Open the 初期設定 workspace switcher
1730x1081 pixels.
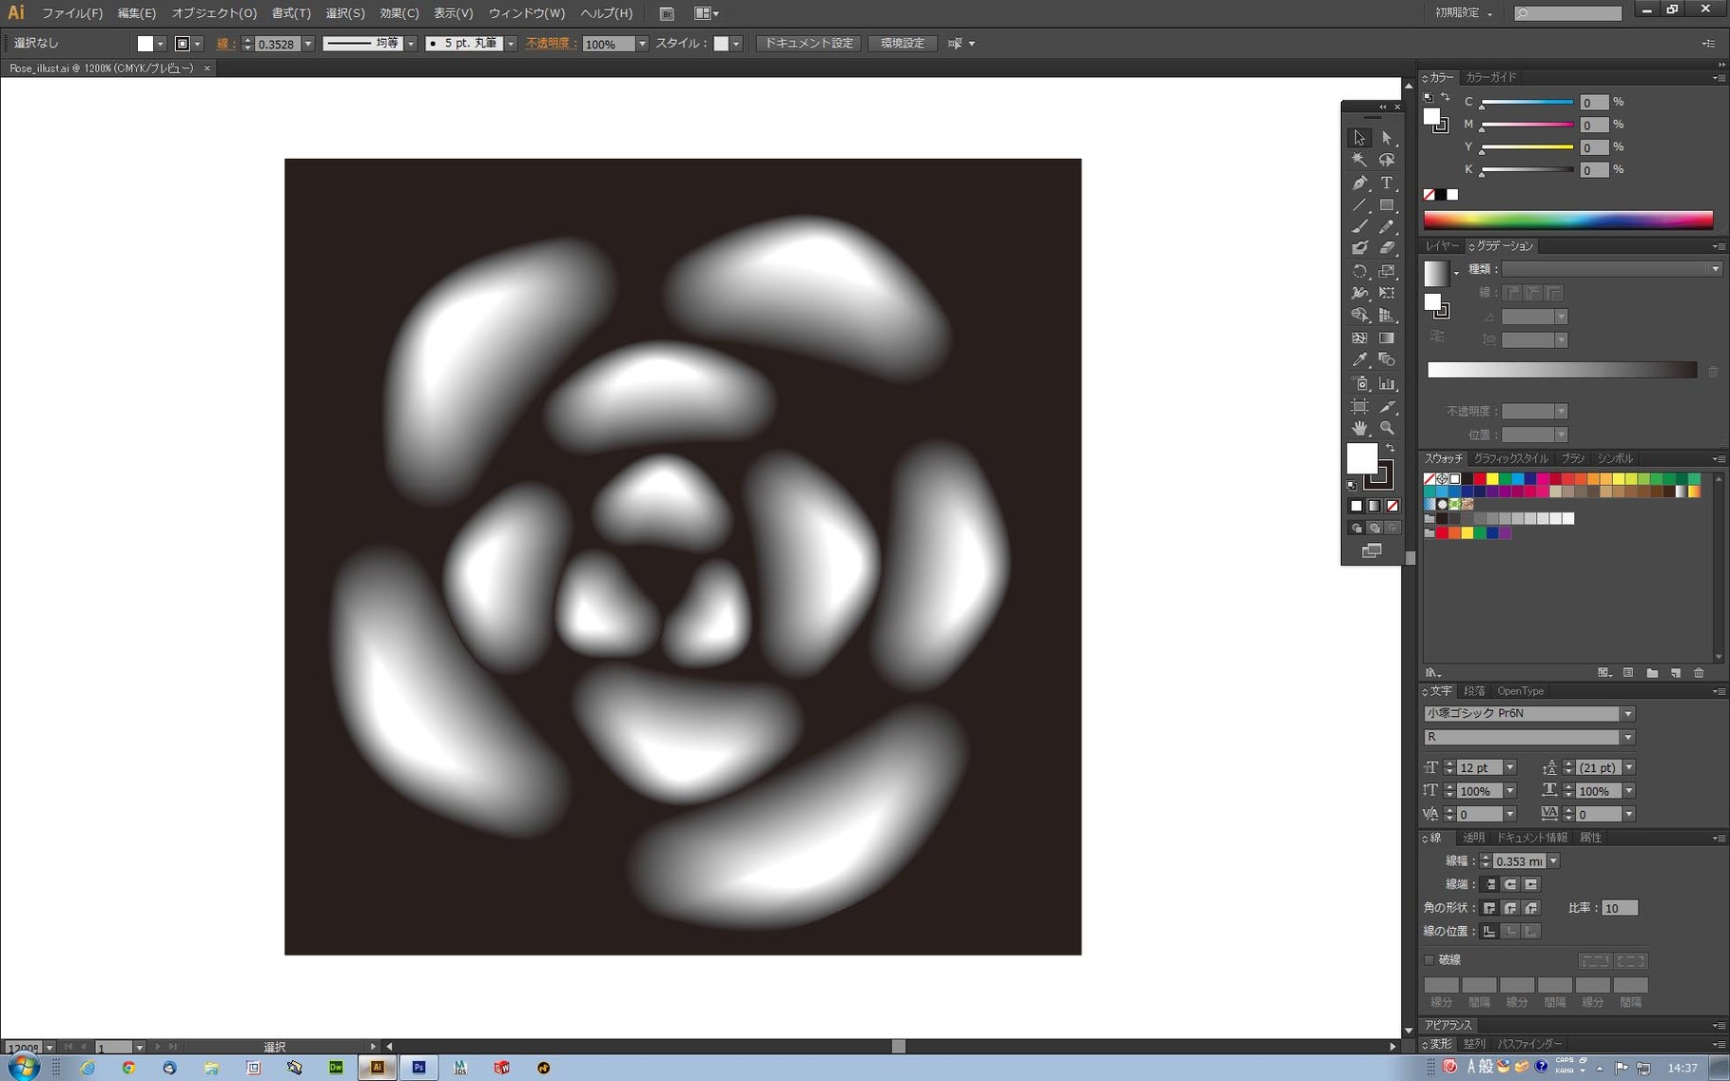tap(1463, 12)
